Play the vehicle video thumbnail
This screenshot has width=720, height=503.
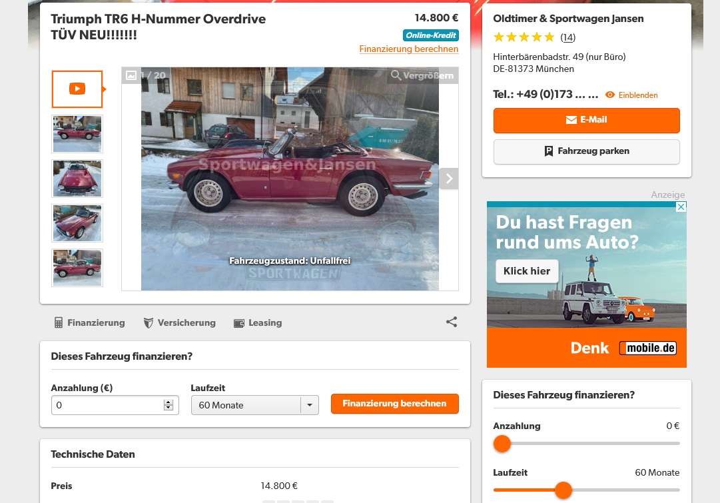coord(77,89)
